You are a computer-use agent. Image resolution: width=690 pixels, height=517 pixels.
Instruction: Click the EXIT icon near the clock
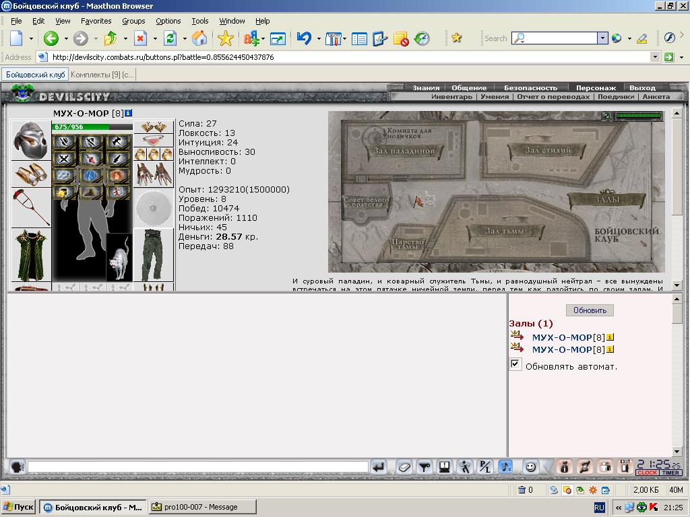tap(625, 467)
